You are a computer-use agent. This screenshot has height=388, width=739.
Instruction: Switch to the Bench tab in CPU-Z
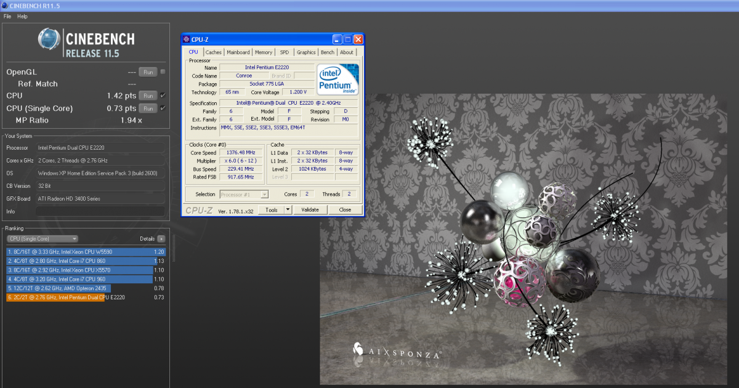pyautogui.click(x=328, y=52)
